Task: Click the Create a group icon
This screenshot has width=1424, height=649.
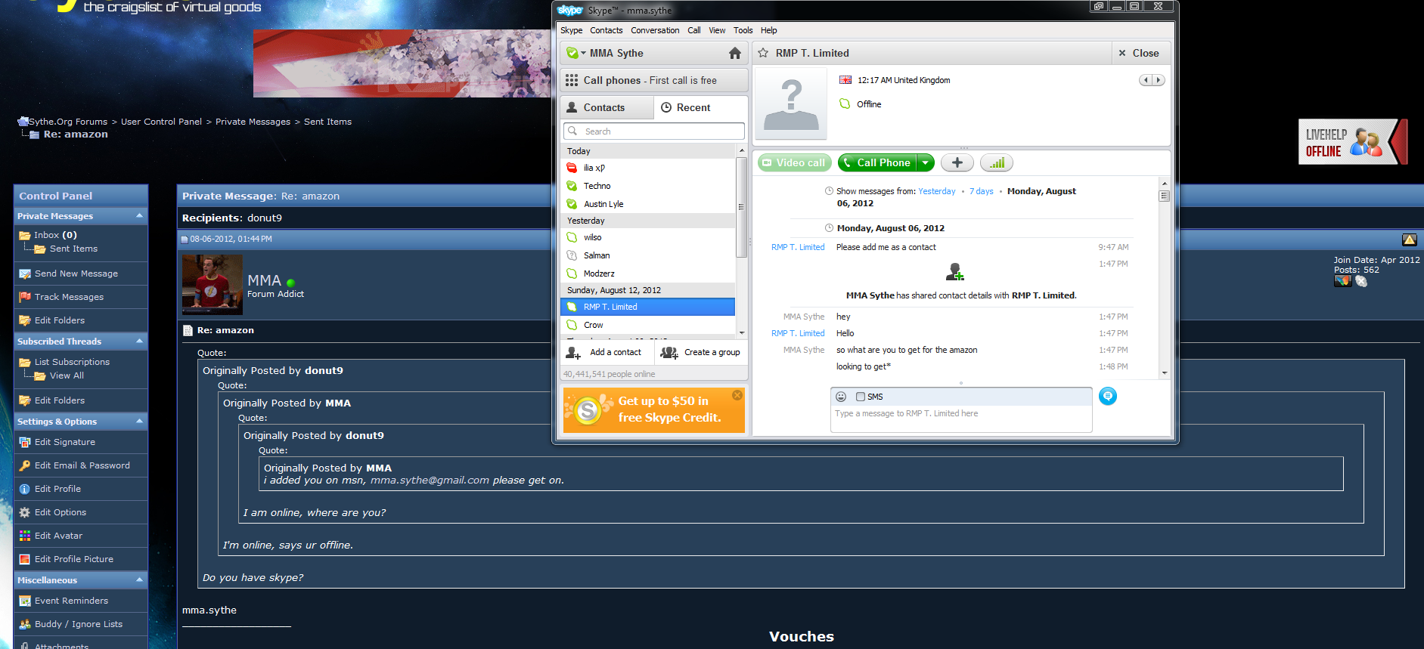Action: pyautogui.click(x=669, y=353)
